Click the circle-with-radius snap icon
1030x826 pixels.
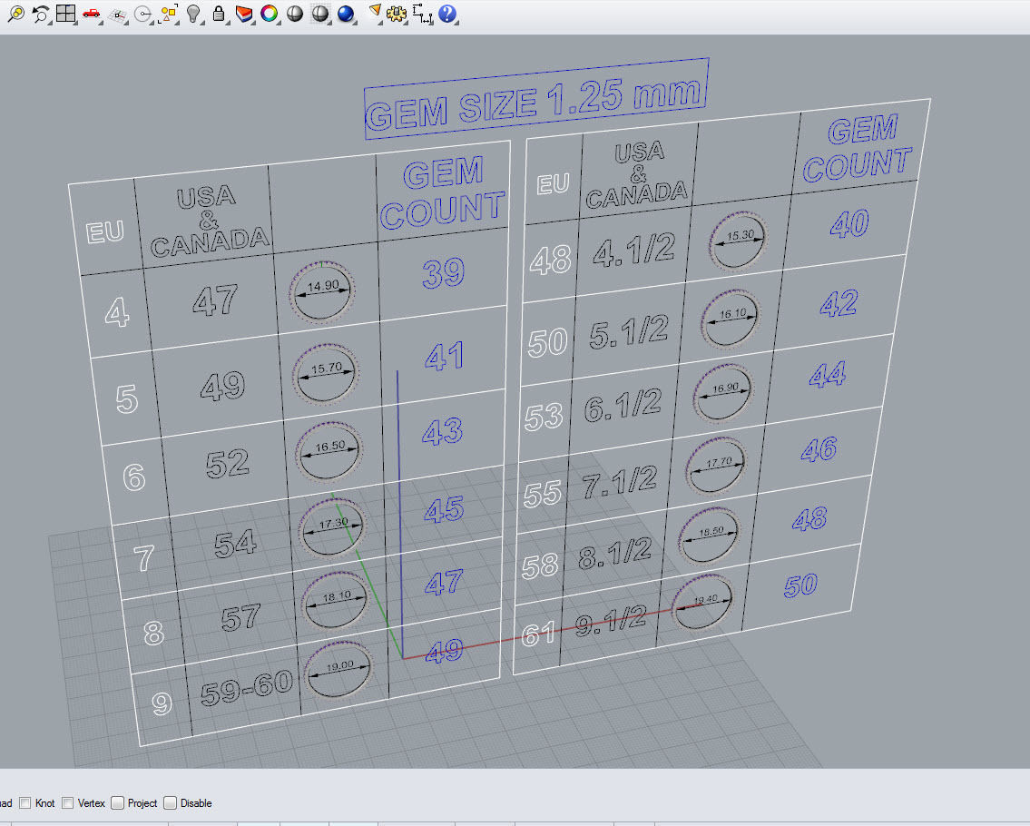pyautogui.click(x=142, y=13)
